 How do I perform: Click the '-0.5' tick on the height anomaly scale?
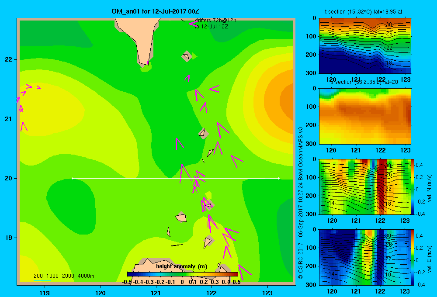coord(127,282)
